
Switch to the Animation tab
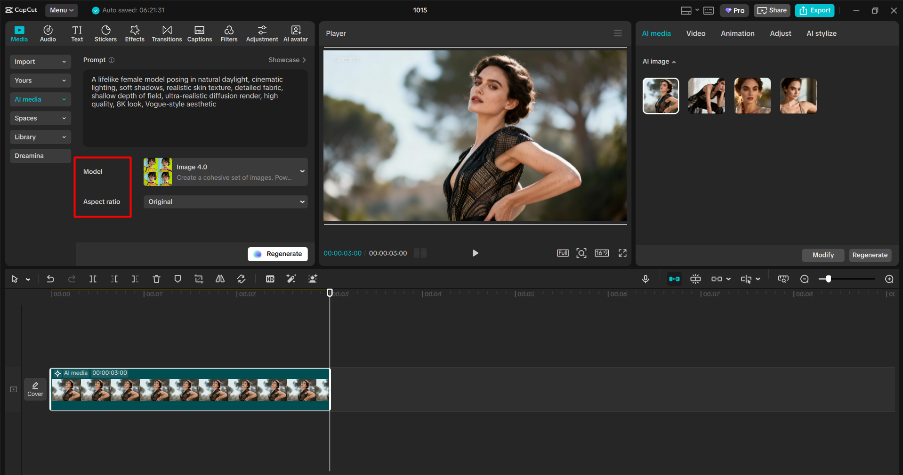point(737,33)
